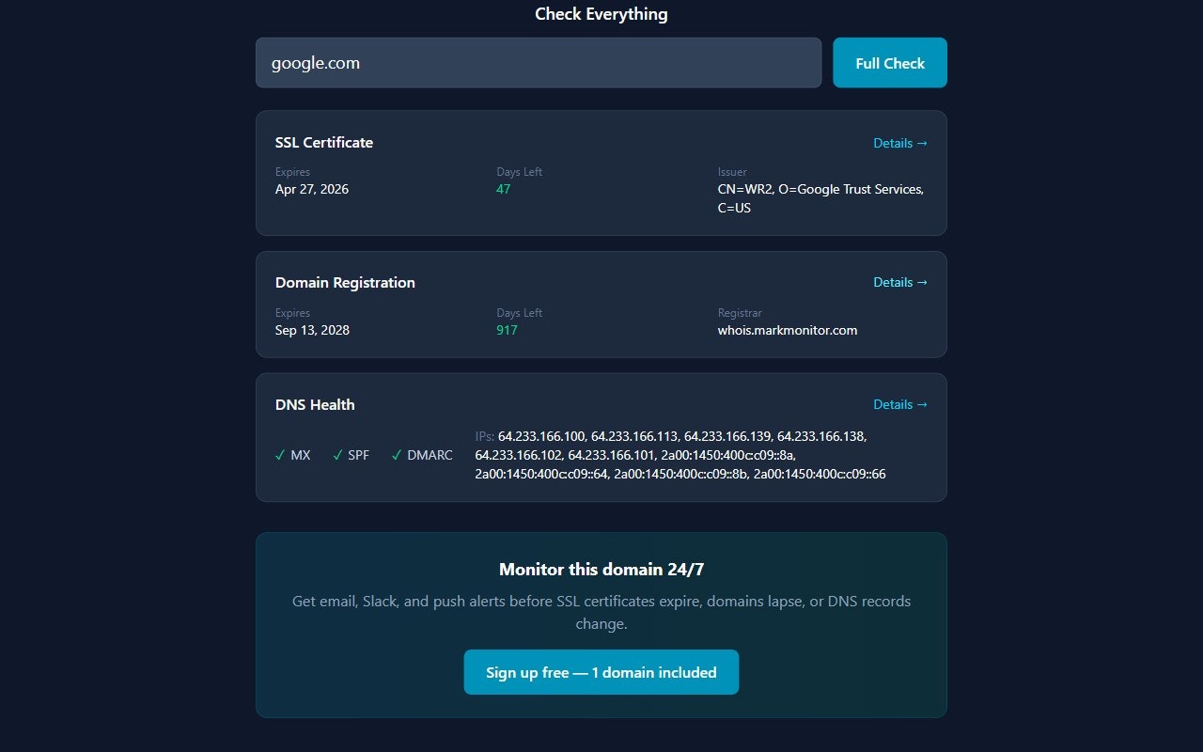The image size is (1203, 752).
Task: Click the DMARC checkmark icon
Action: coord(397,455)
